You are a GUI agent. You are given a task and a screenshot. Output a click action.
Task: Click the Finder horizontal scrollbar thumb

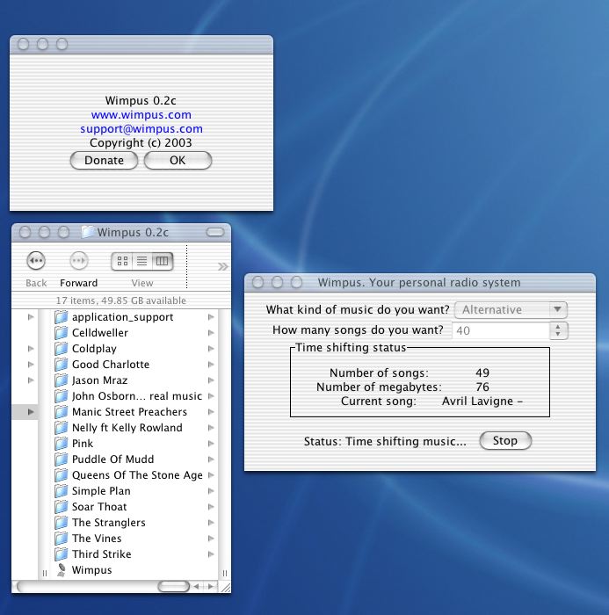coord(173,586)
